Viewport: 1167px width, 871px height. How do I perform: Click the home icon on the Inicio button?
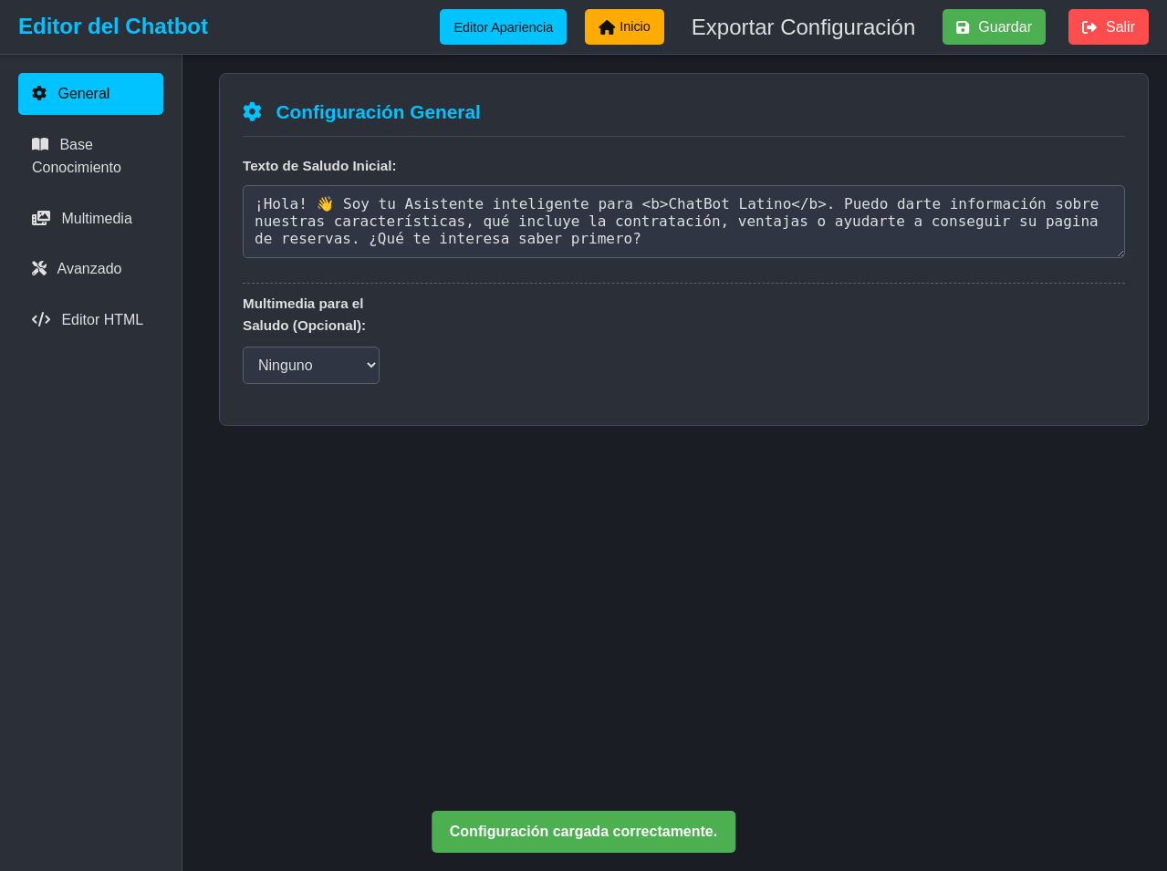click(606, 26)
